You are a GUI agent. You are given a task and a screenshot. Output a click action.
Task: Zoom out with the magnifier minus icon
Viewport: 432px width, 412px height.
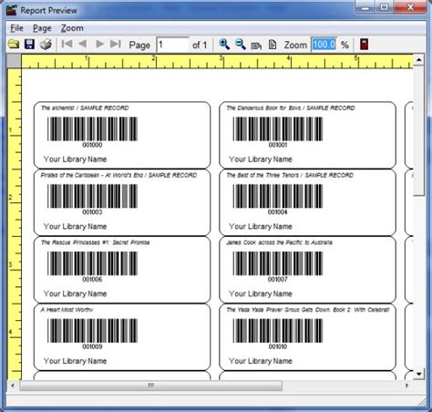point(241,45)
